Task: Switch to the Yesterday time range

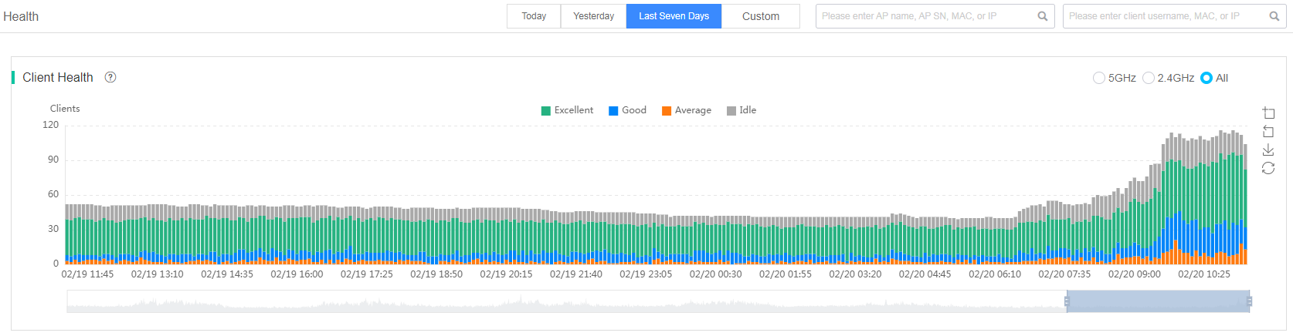Action: click(593, 16)
